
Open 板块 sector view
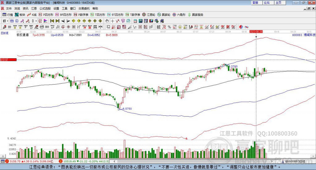click(20, 15)
